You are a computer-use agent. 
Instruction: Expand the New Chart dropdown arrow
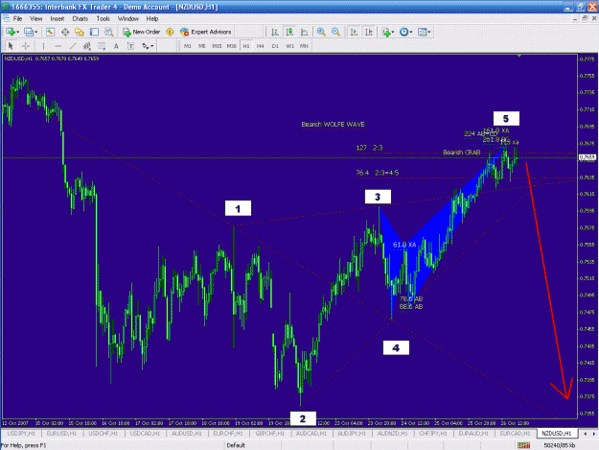click(18, 32)
